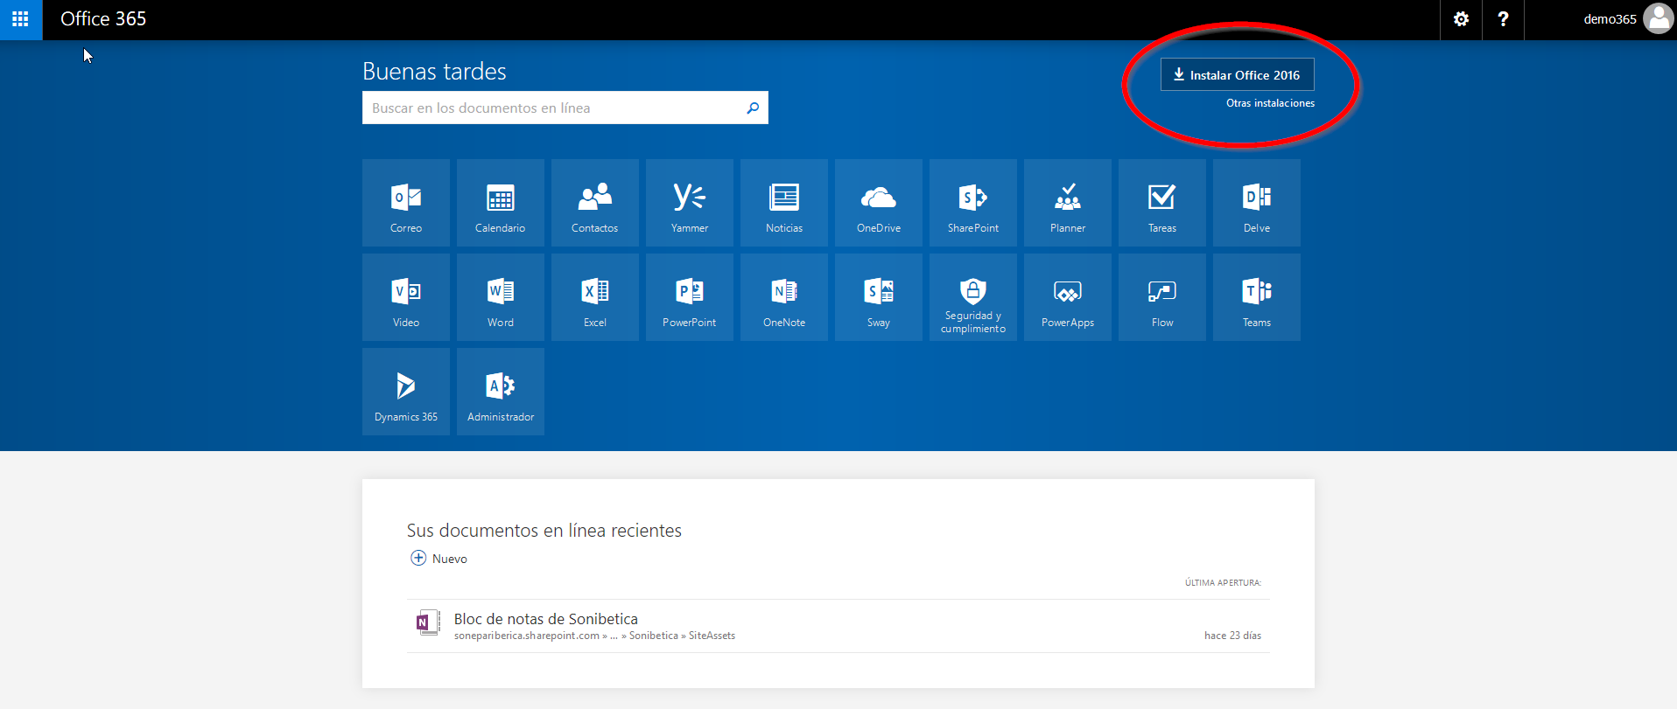Open Seguridad y cumplimiento tile
Image resolution: width=1677 pixels, height=709 pixels.
[x=973, y=297]
